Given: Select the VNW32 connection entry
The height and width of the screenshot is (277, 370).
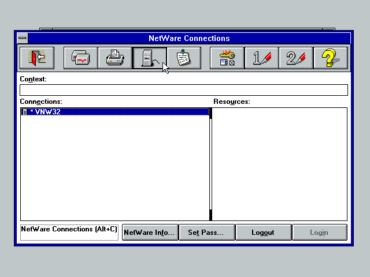Looking at the screenshot, I should [115, 111].
